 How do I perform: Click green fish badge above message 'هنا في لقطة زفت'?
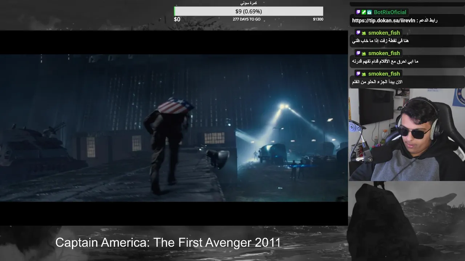tap(364, 33)
